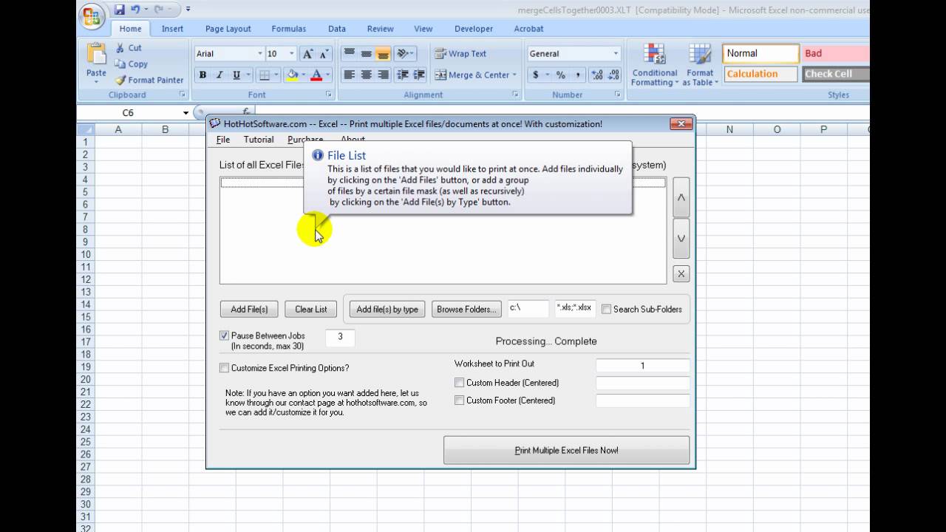Open the Insert ribbon tab
This screenshot has height=532, width=946.
(x=172, y=29)
